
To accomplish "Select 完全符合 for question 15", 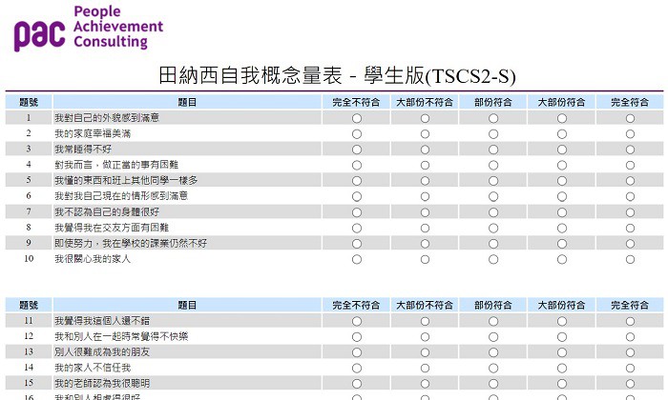I will (x=630, y=384).
